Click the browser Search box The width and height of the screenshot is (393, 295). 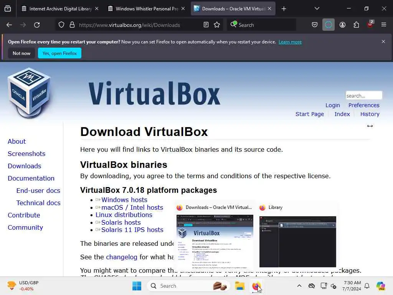tap(261, 25)
